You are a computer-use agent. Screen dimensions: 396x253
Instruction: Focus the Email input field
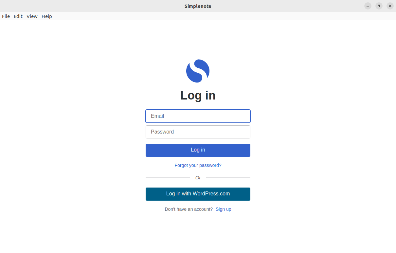pyautogui.click(x=198, y=116)
